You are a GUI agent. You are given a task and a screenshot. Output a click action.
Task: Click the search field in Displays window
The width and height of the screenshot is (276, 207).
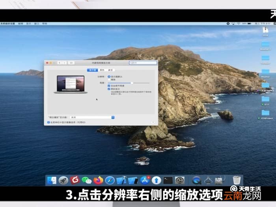(143, 63)
